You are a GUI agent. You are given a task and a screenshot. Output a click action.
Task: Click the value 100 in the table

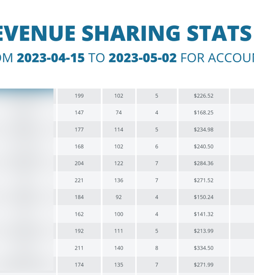(119, 214)
